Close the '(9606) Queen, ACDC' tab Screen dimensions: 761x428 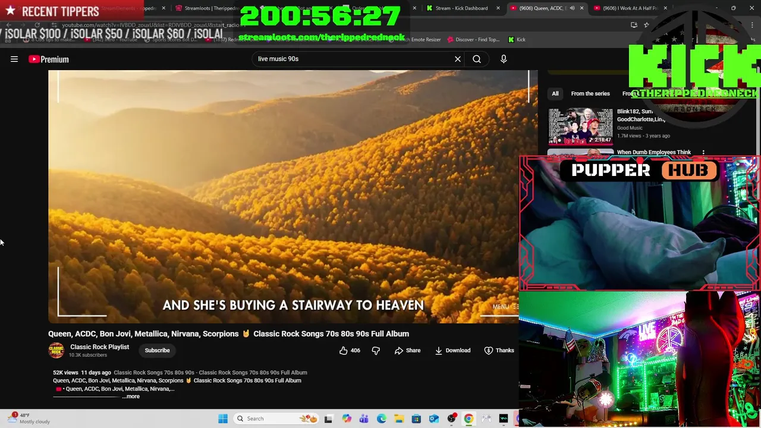[x=581, y=8]
